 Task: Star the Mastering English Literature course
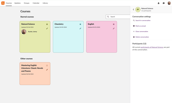point(47,65)
